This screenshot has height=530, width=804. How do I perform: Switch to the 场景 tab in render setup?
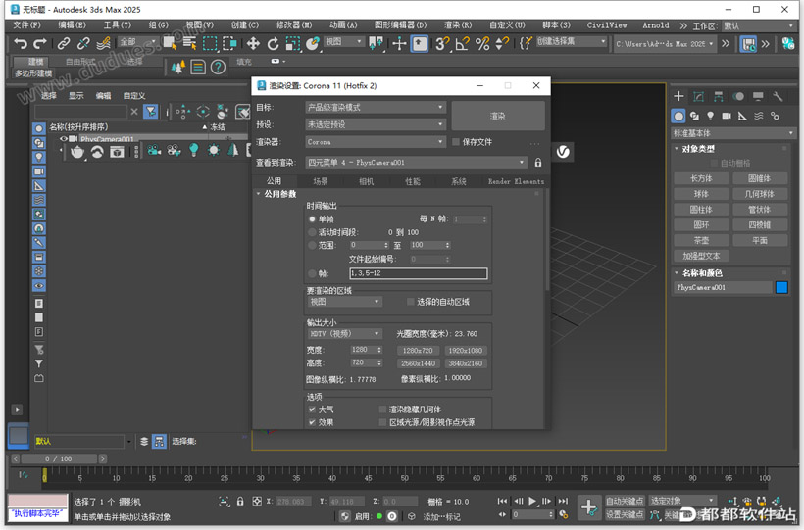321,181
